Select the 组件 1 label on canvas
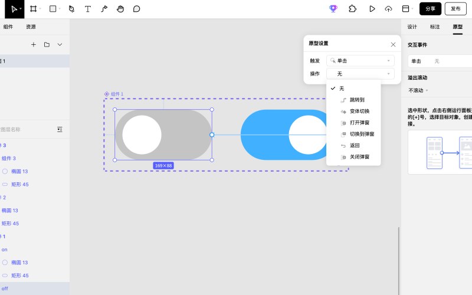This screenshot has height=295, width=472. 114,94
